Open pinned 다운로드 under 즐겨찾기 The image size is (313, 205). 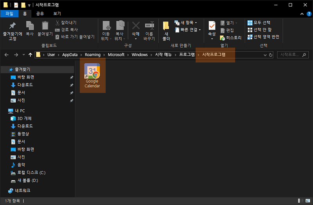[x=25, y=85]
